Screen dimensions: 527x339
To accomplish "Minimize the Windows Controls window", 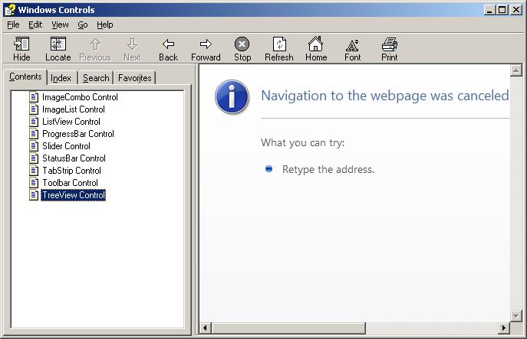I will click(489, 10).
